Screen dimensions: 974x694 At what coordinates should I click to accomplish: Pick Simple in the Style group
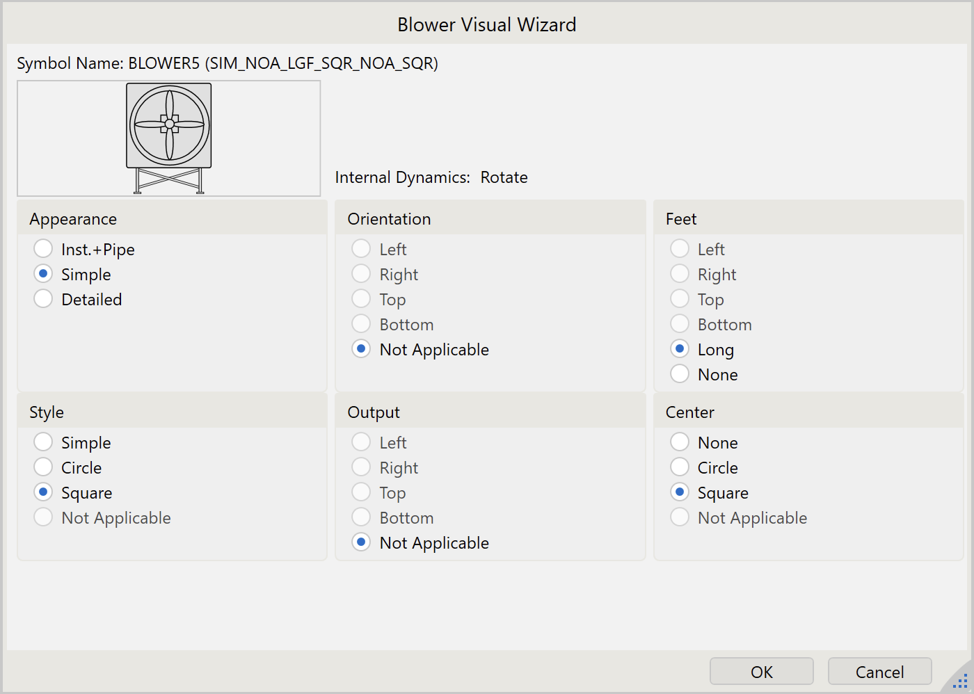click(x=43, y=442)
